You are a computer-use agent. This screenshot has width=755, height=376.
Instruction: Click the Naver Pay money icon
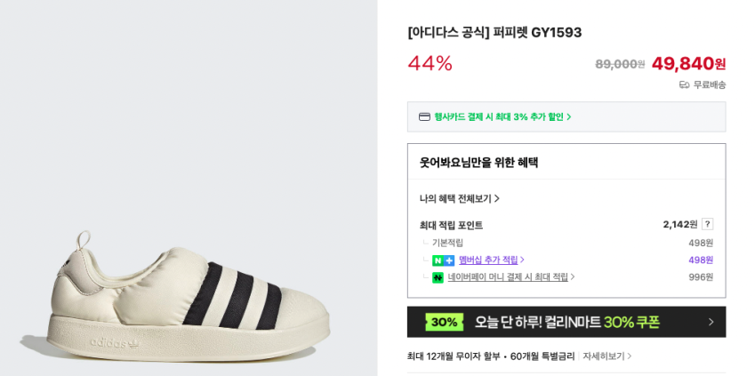point(438,277)
